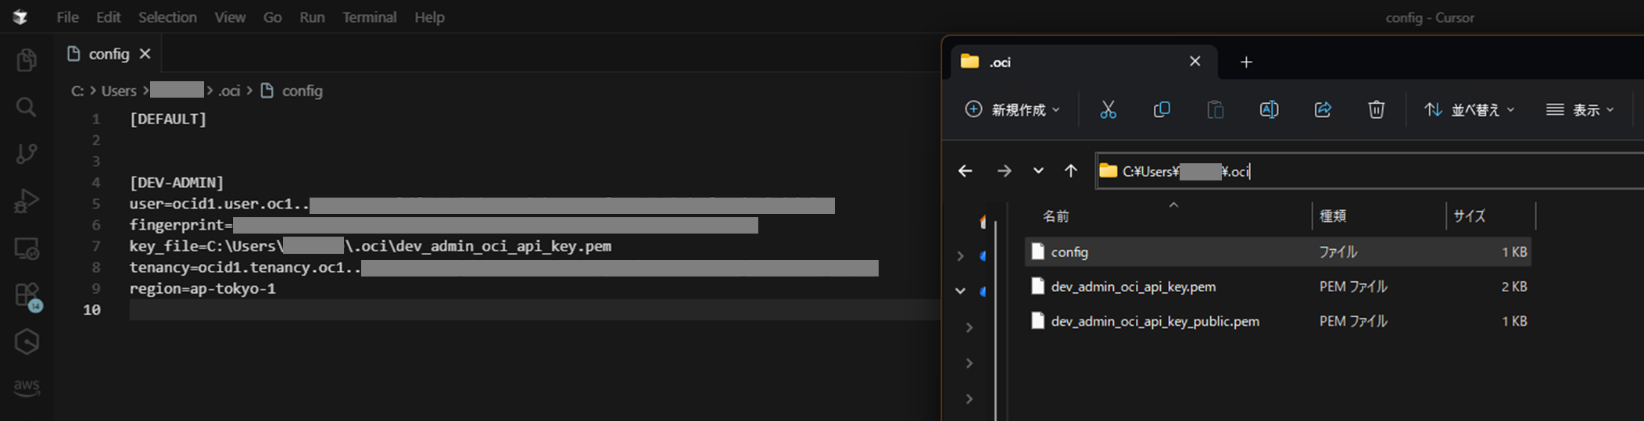Select dev_admin_oci_api_key_public.pem file
The width and height of the screenshot is (1644, 421).
[1278, 321]
